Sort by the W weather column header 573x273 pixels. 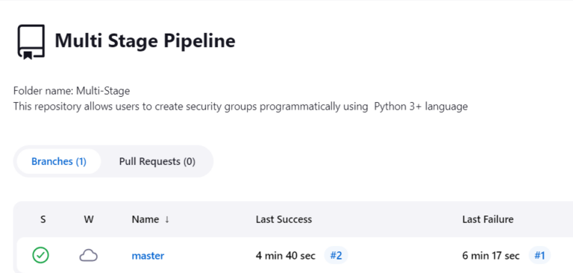pos(89,219)
